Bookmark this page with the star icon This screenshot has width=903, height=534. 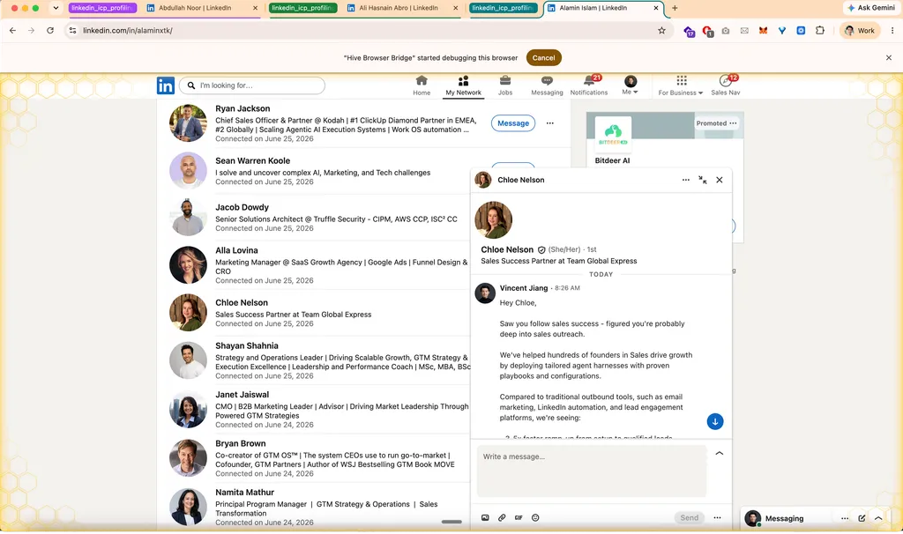(x=661, y=31)
